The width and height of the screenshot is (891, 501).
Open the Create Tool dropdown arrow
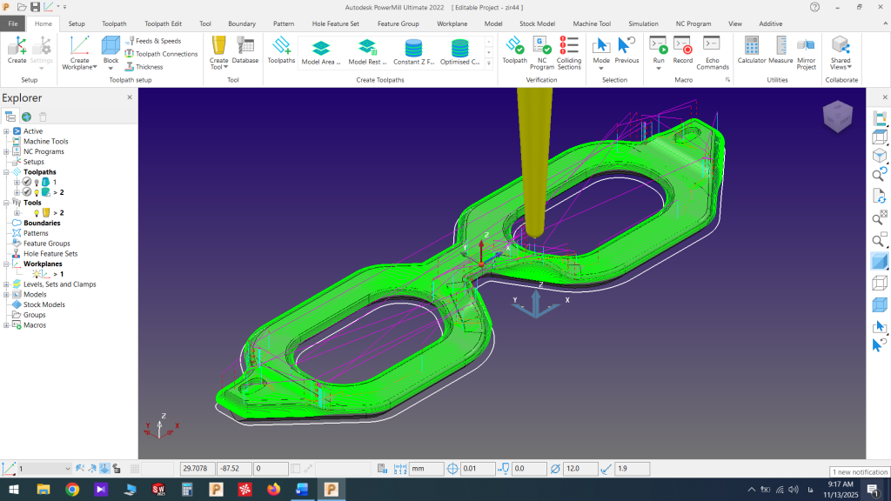[225, 67]
